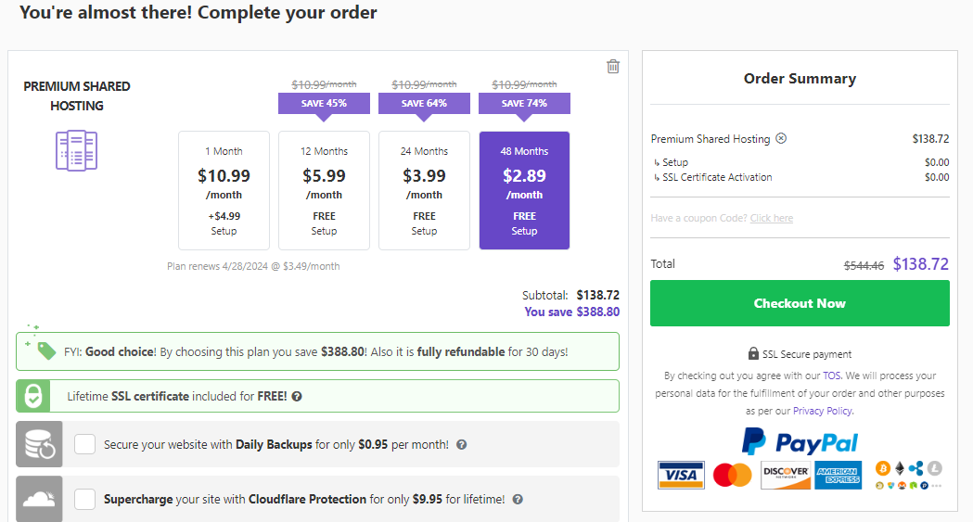This screenshot has height=522, width=973.
Task: Open coupon code Click here link
Action: pos(772,218)
